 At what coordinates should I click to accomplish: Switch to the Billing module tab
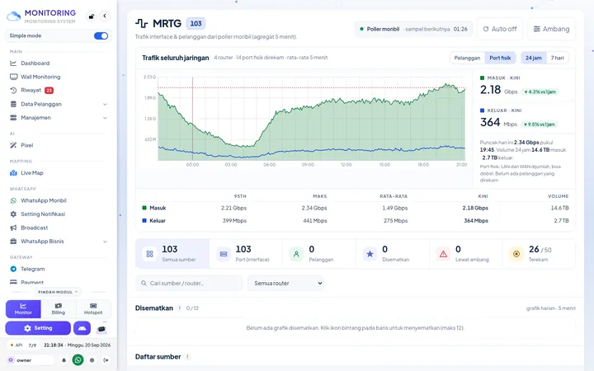click(x=59, y=309)
